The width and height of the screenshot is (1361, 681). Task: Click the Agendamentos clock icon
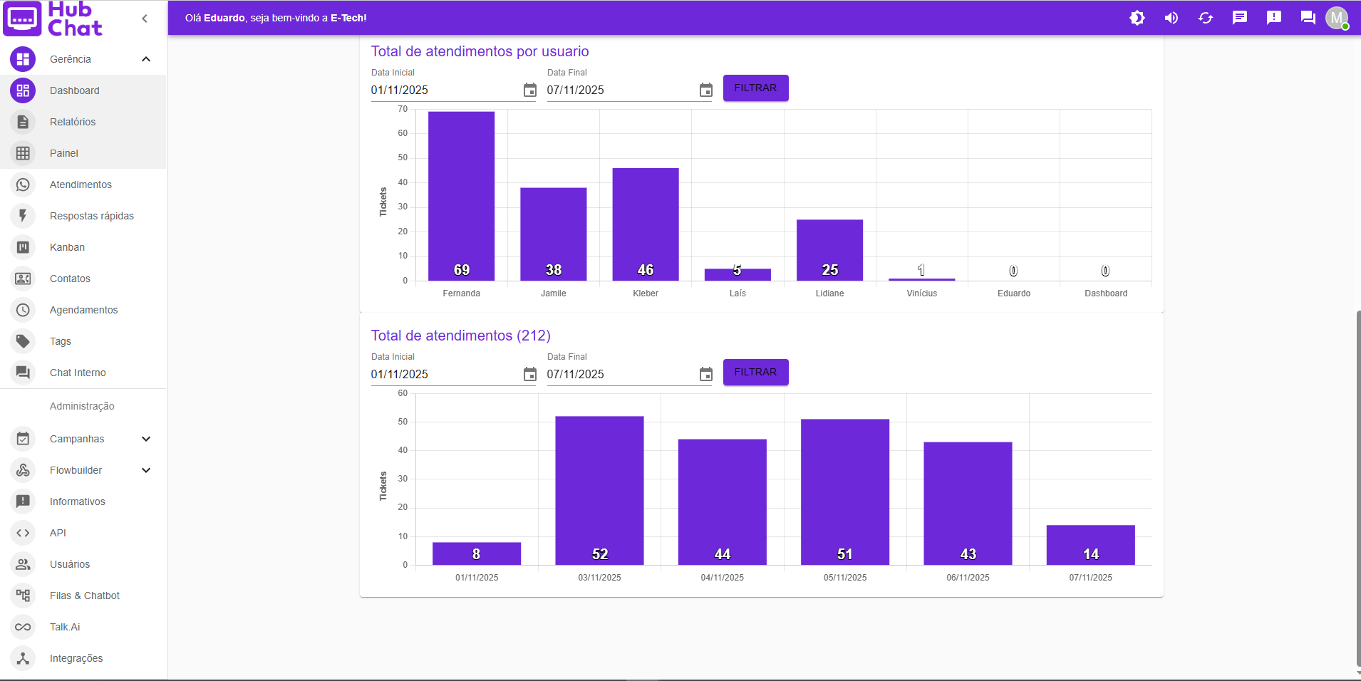[x=24, y=310]
